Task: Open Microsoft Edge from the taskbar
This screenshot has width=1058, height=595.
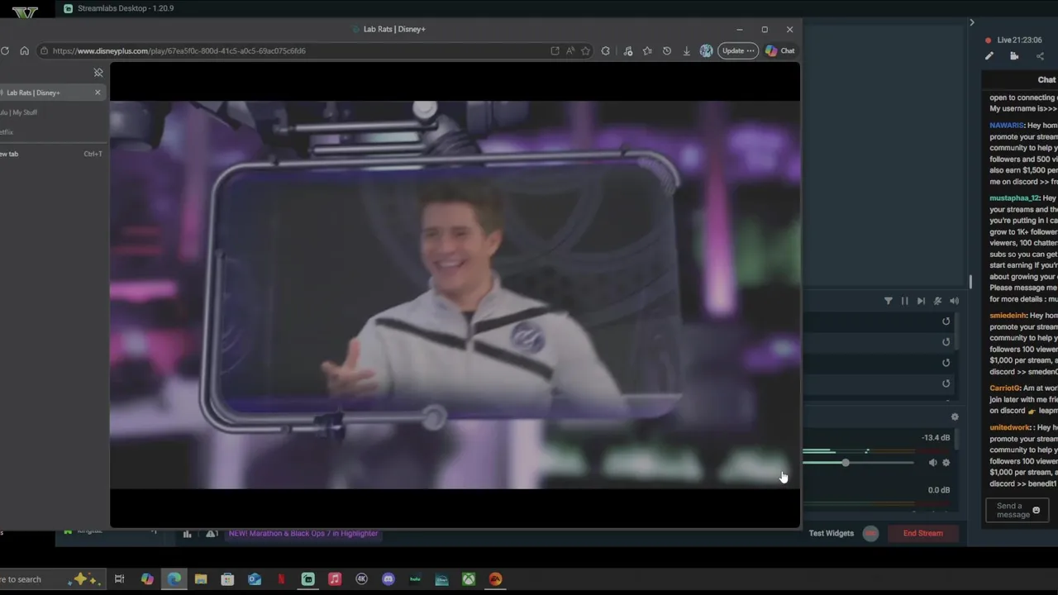Action: coord(174,579)
